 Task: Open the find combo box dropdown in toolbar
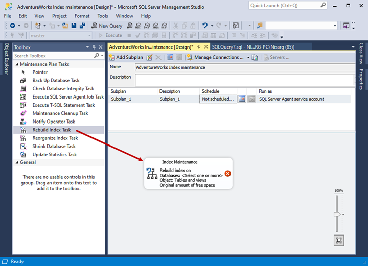pyautogui.click(x=335, y=26)
